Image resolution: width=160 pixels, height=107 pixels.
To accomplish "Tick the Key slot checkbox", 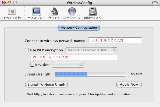I will 32,65.
